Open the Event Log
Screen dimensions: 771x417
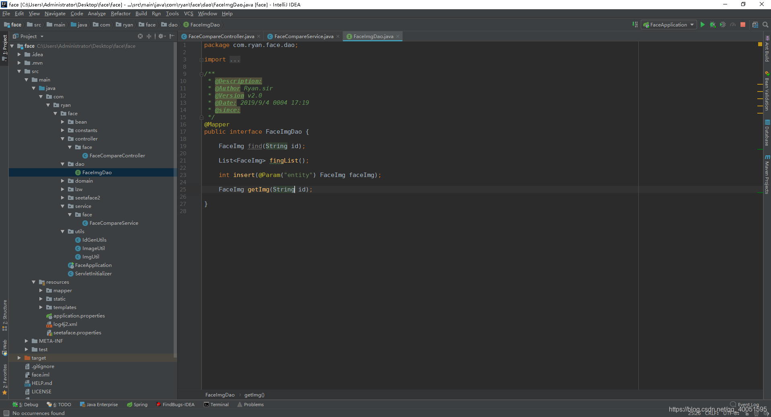(744, 405)
